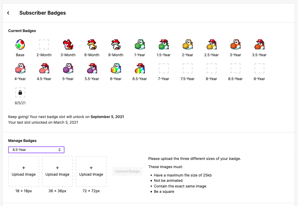Click the back arrow to leave Subscriber Badges

pos(8,13)
